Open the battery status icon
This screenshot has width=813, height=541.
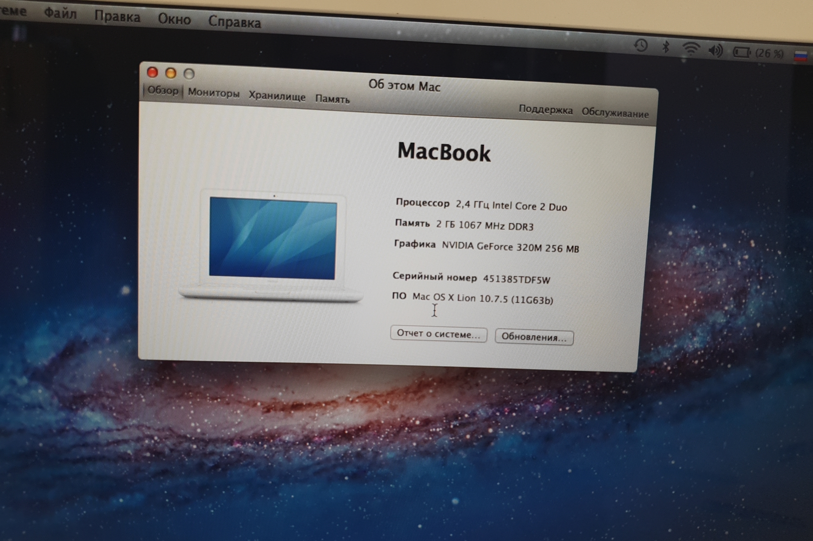[741, 52]
